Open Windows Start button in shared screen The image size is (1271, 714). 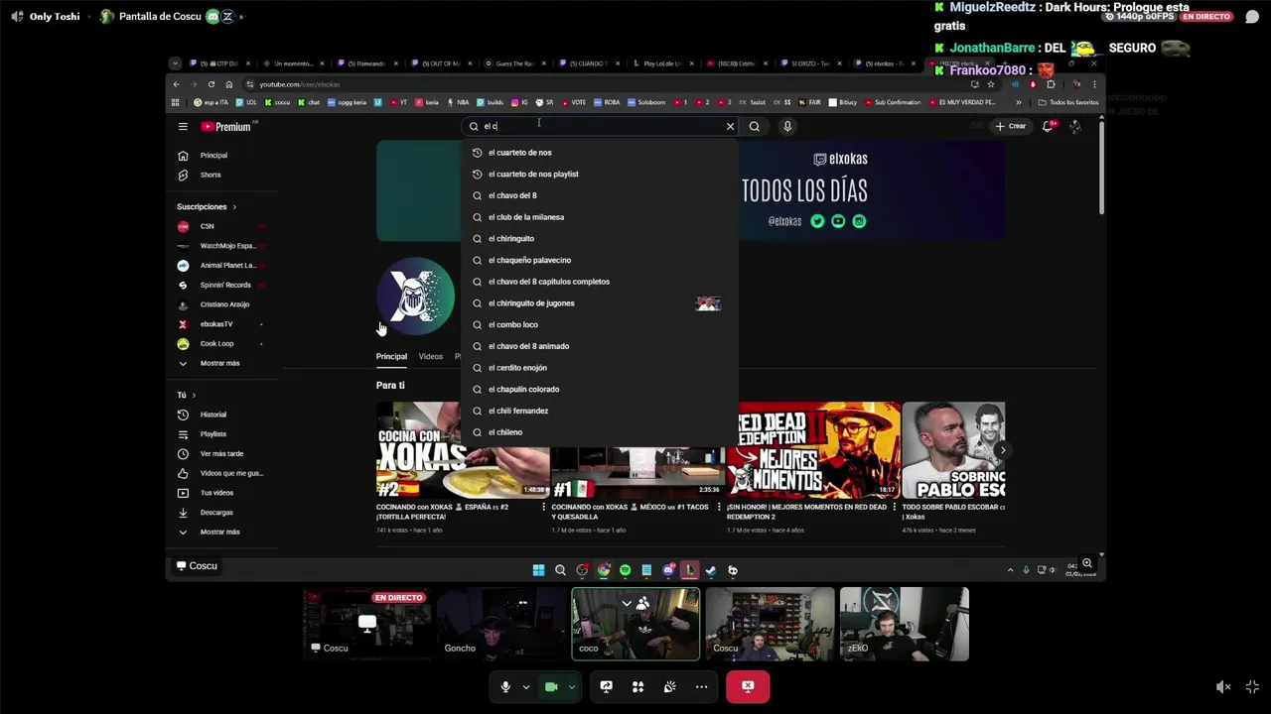pyautogui.click(x=538, y=570)
